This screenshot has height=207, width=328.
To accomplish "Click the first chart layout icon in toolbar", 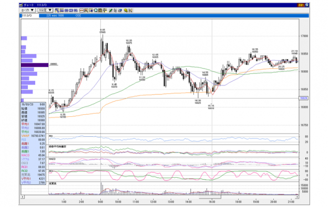I will point(57,10).
